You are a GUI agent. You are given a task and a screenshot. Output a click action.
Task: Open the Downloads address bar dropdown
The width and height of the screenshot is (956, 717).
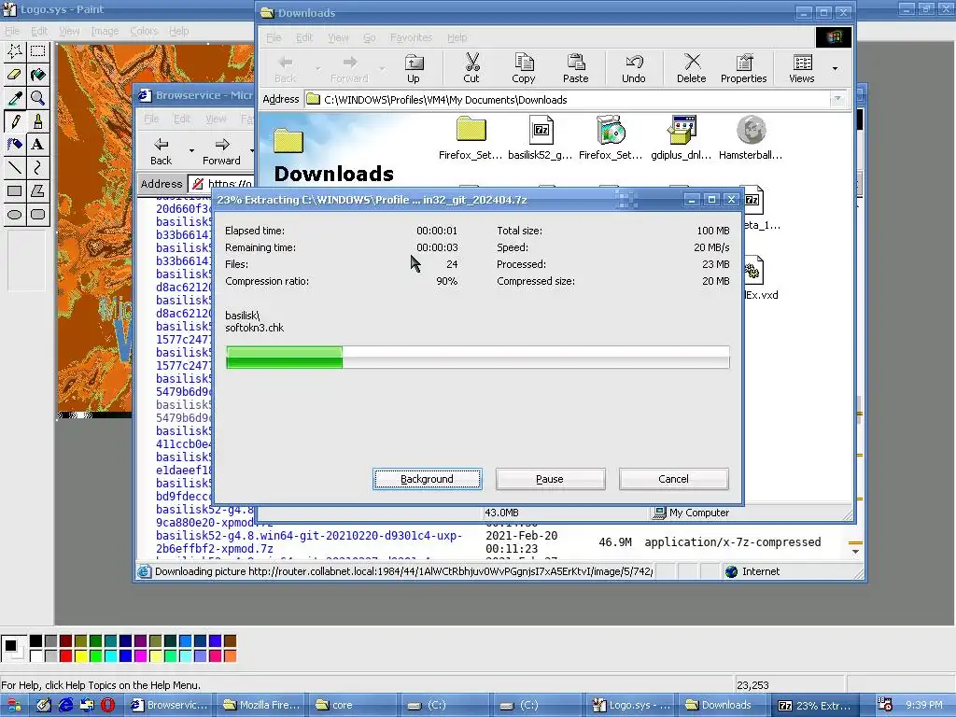(x=837, y=99)
